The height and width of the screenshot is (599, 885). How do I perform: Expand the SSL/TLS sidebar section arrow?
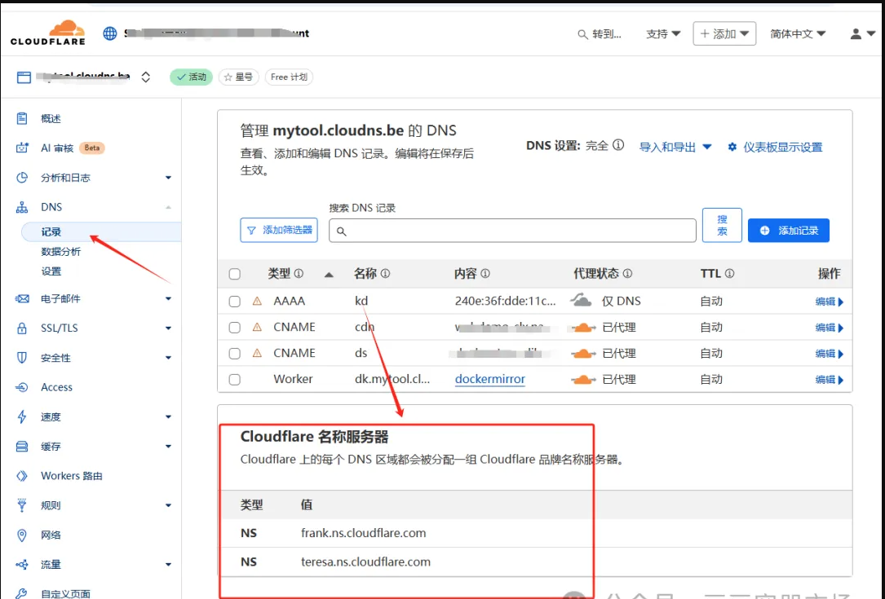[x=168, y=328]
